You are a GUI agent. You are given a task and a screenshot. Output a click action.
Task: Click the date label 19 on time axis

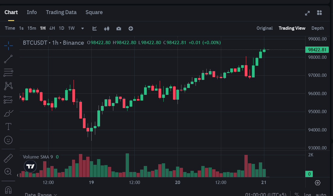(91, 182)
